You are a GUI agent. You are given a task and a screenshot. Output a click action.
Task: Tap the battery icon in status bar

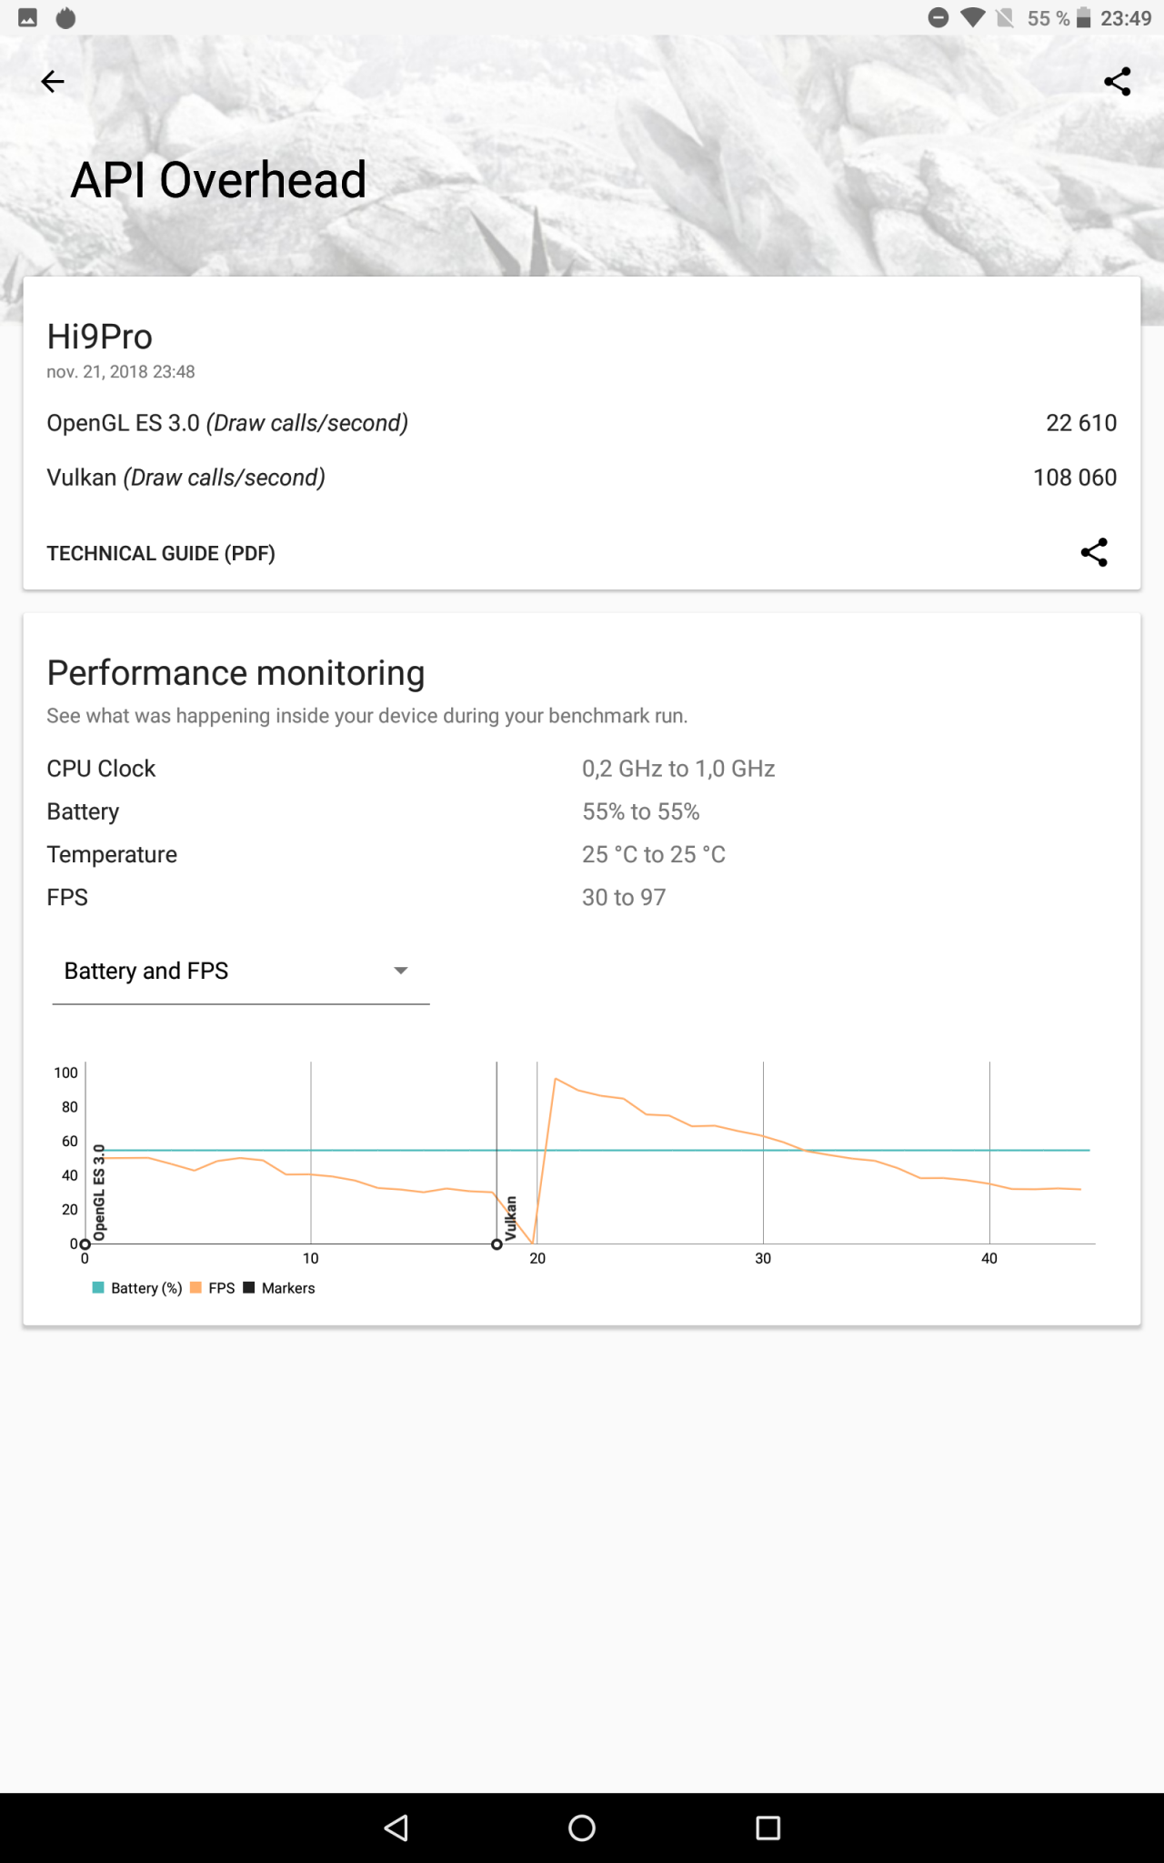pyautogui.click(x=1083, y=18)
